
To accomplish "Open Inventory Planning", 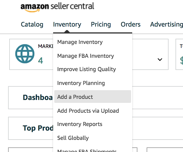I will pyautogui.click(x=81, y=83).
